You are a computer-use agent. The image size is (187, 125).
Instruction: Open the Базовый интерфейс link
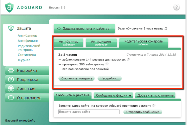(x=20, y=120)
